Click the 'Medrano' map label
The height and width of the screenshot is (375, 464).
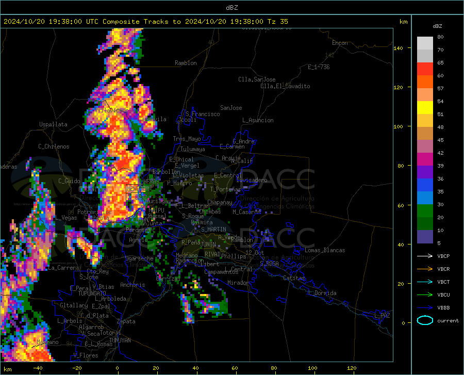187,255
